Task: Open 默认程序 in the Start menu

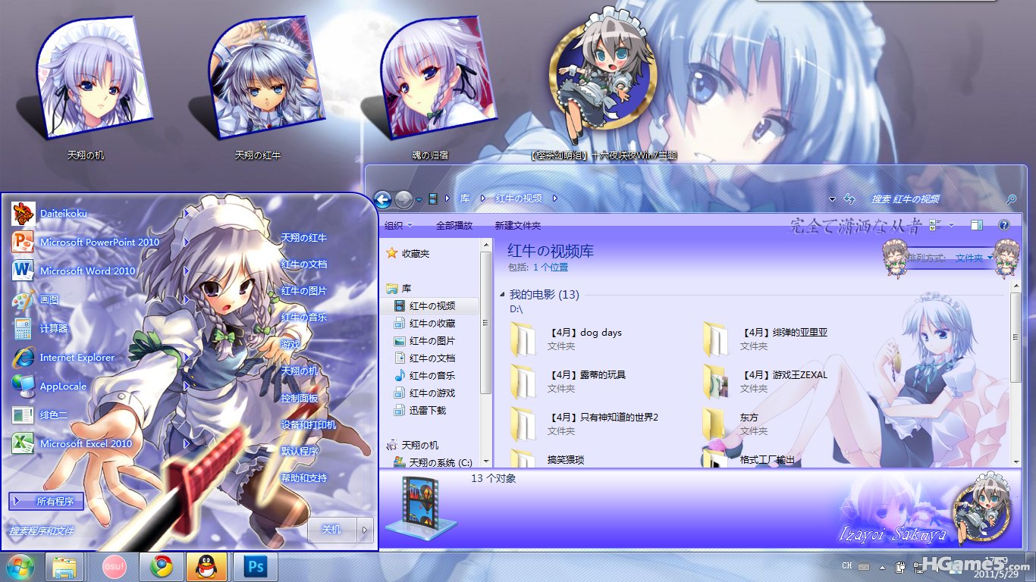Action: (300, 452)
